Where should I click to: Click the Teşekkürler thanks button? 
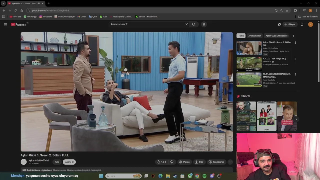pos(216,162)
